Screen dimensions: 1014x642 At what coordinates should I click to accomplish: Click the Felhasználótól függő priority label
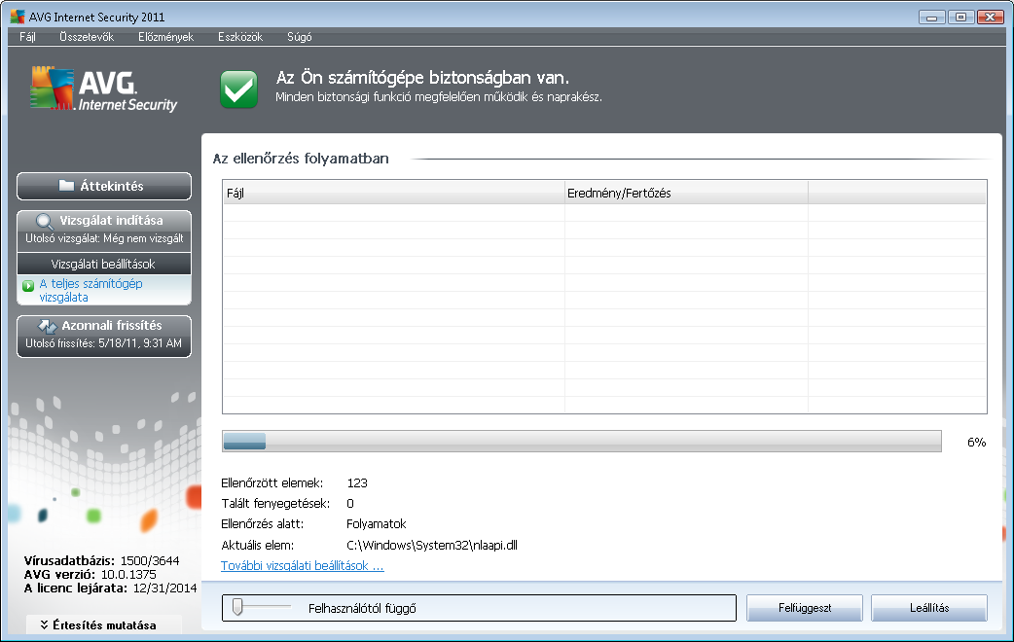(x=362, y=608)
